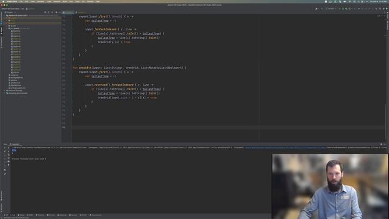
Task: Open the Problems tool window button
Action: [x=40, y=215]
